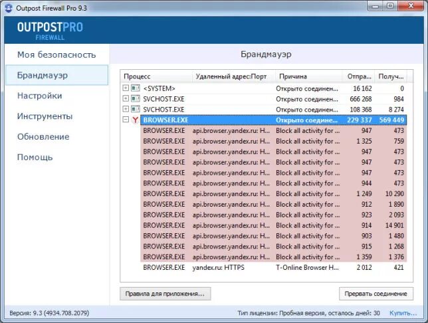Select the Брандмауэр sidebar item
Image resolution: width=428 pixels, height=323 pixels.
coord(56,75)
